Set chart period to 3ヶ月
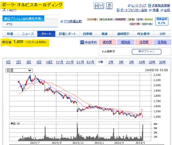This screenshot has height=145, width=172. pyautogui.click(x=80, y=62)
